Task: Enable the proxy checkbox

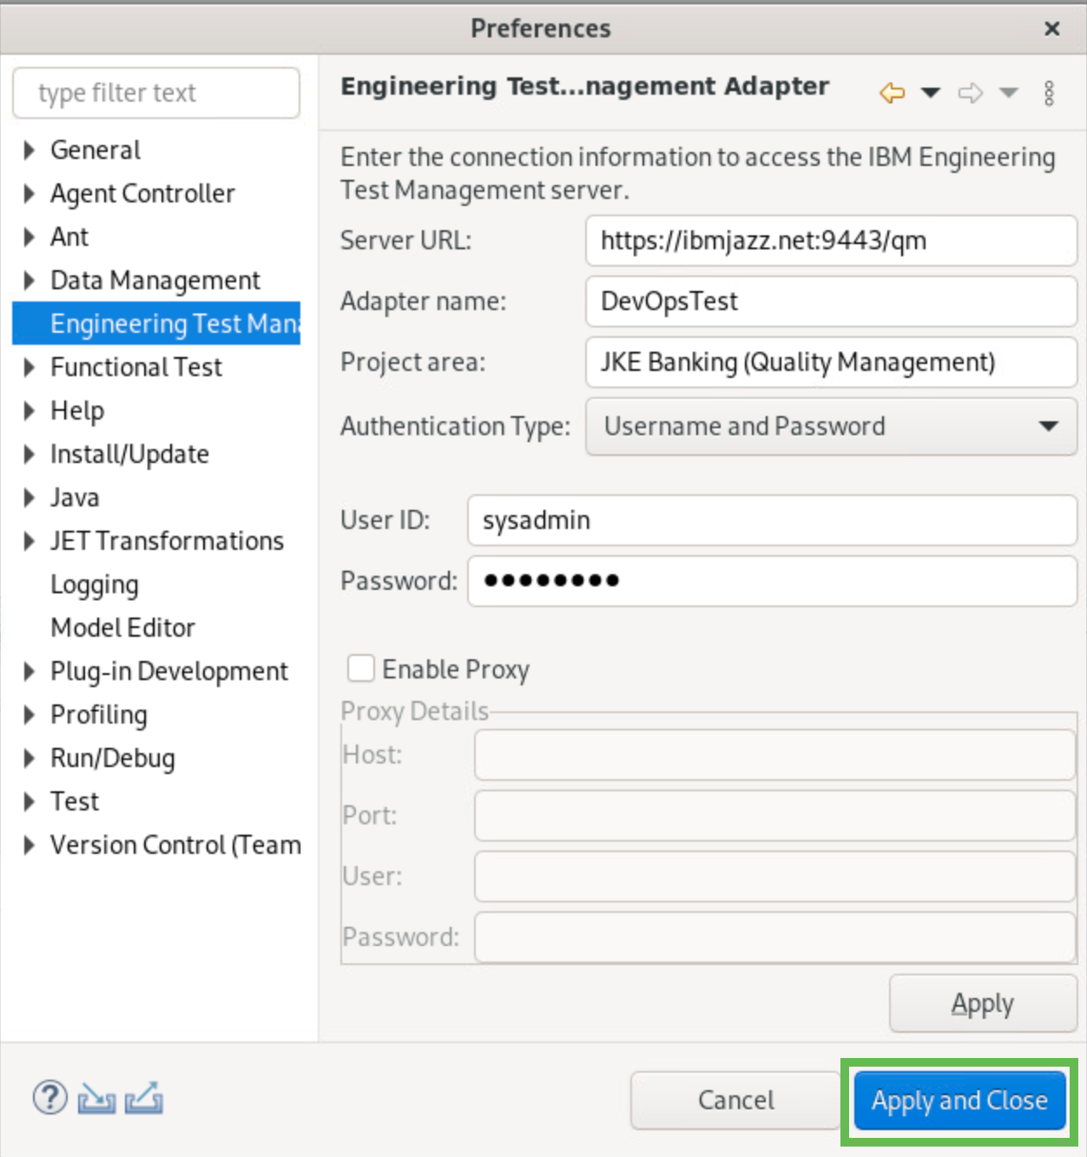Action: point(361,669)
